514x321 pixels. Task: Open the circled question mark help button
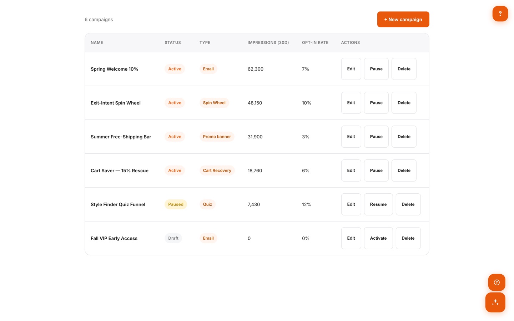tap(497, 282)
